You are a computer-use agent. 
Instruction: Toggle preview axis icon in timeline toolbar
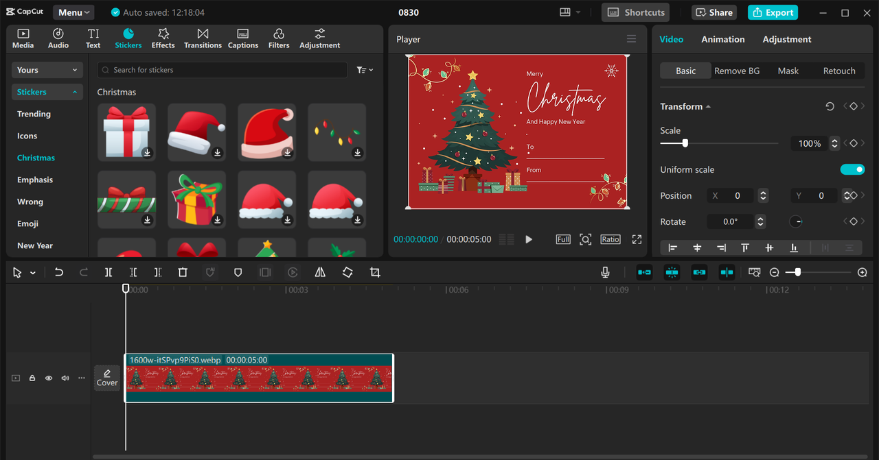click(x=727, y=272)
